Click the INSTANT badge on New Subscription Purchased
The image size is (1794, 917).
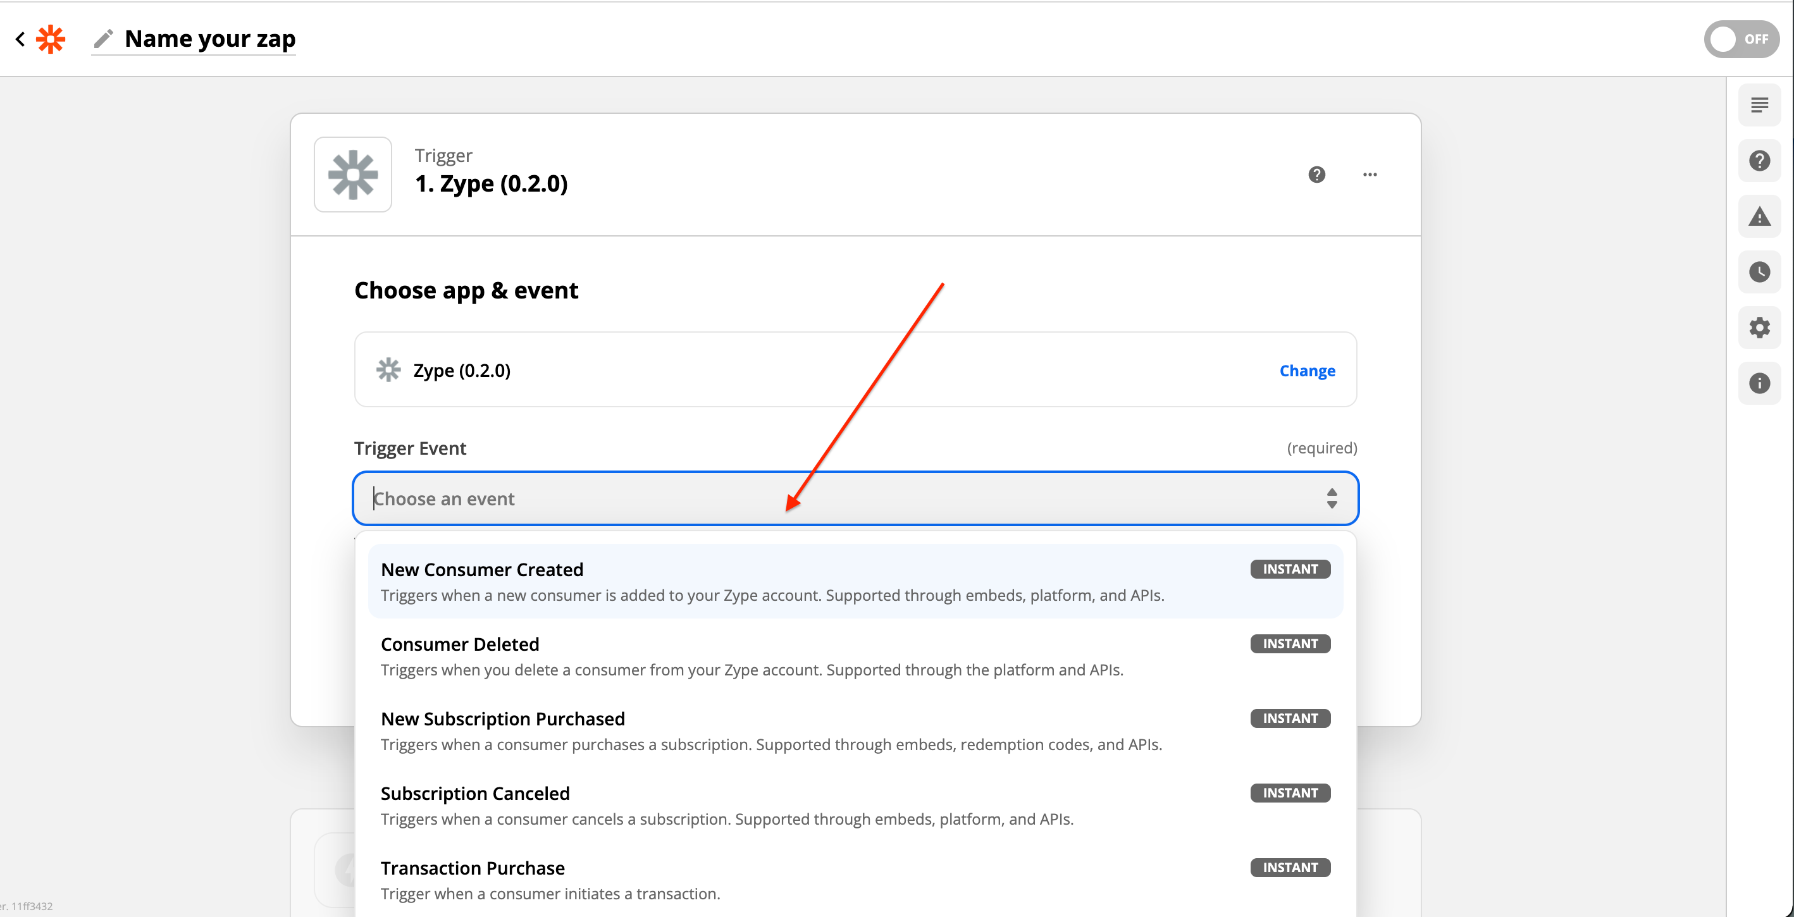tap(1290, 718)
